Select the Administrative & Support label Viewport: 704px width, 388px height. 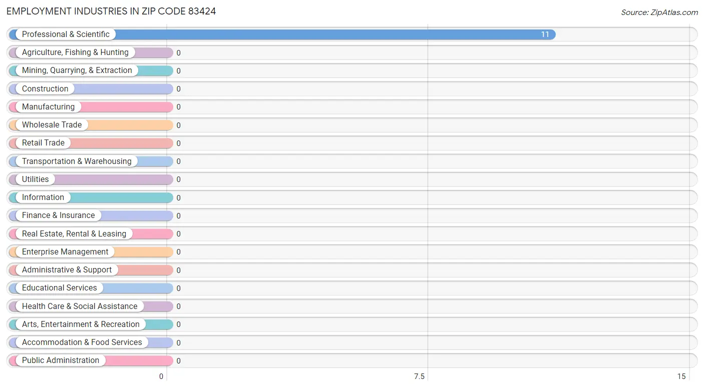[x=67, y=270]
